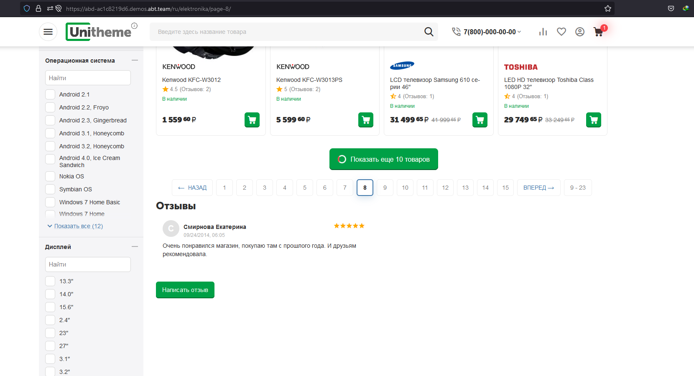Go to pagination page 9
This screenshot has width=694, height=376.
[x=385, y=188]
